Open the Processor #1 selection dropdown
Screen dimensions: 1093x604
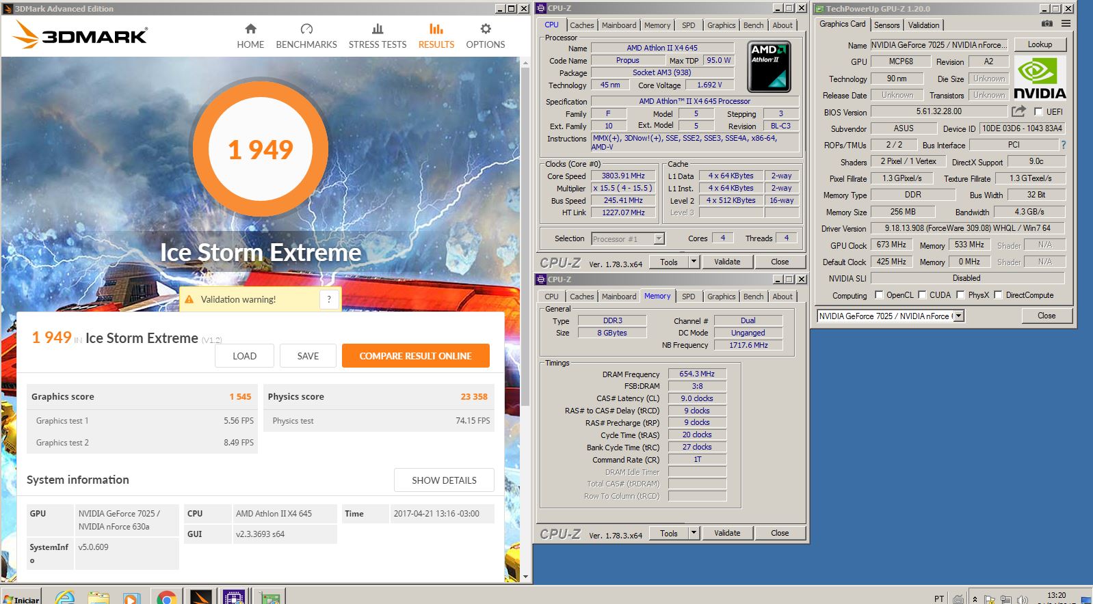[x=659, y=238]
